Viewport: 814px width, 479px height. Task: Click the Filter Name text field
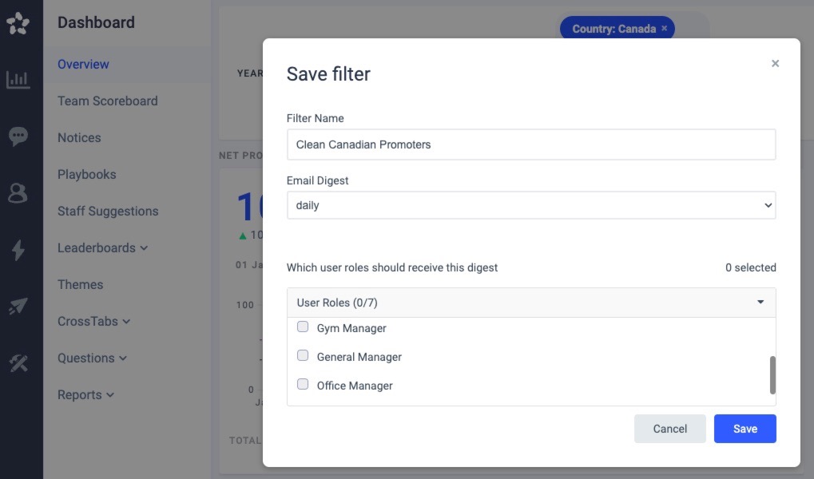pos(530,144)
